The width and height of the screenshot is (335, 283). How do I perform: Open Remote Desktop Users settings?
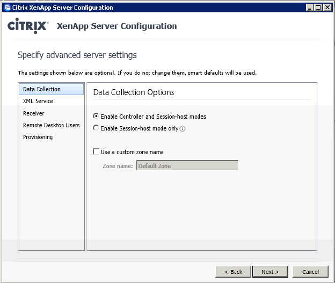(51, 125)
